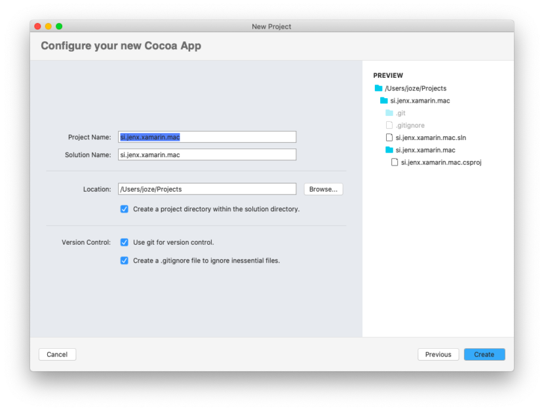Click the Location path input field
Image resolution: width=544 pixels, height=411 pixels.
pyautogui.click(x=207, y=189)
